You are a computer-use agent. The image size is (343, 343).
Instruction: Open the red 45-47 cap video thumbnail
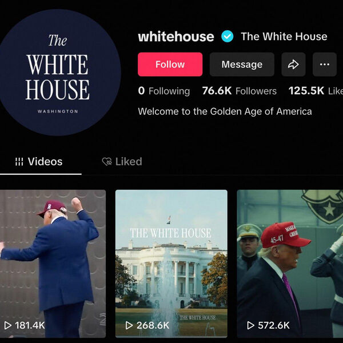[290, 264]
